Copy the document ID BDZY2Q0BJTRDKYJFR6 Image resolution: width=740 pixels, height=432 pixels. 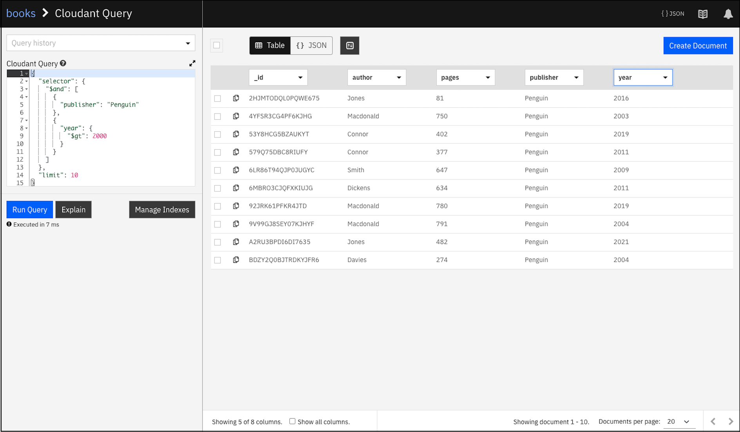236,260
